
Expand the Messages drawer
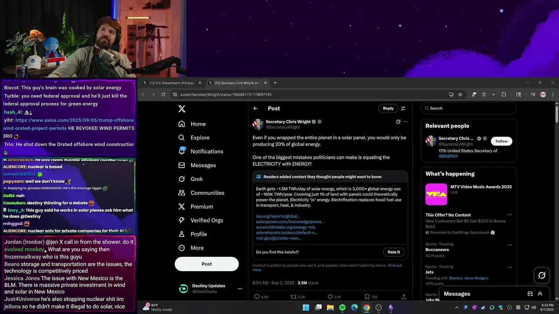coord(540,294)
